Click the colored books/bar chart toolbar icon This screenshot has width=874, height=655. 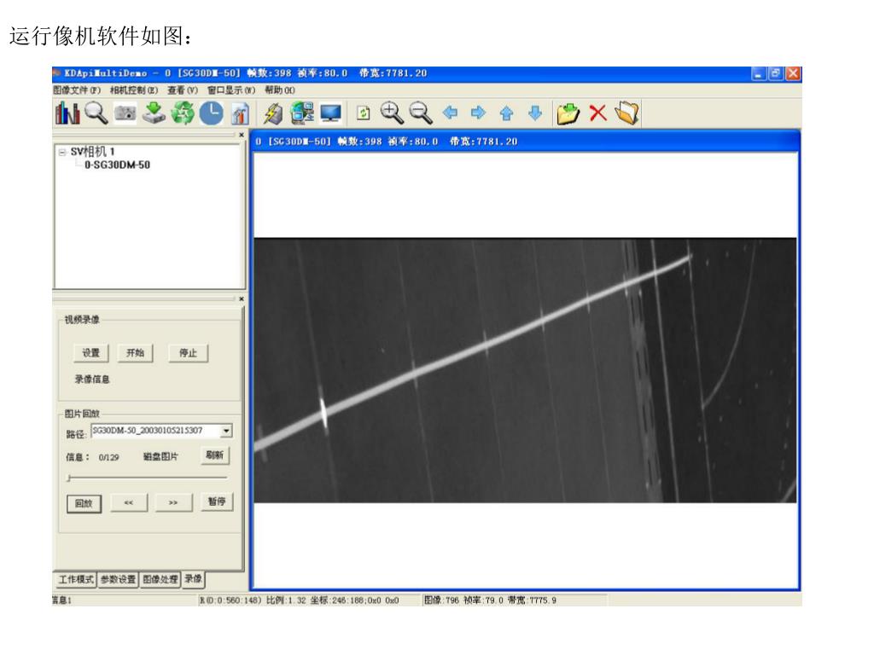pos(67,113)
